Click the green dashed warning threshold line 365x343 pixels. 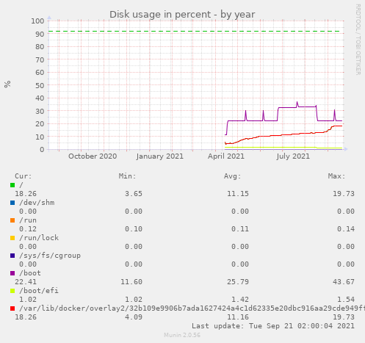195,32
